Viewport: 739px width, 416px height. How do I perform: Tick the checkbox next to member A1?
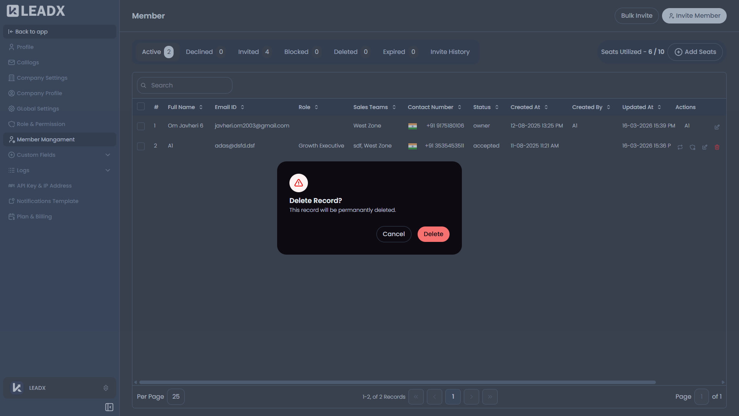pyautogui.click(x=141, y=146)
